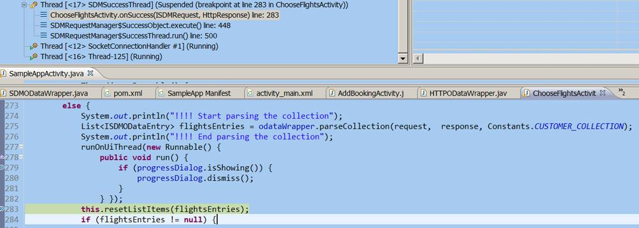The height and width of the screenshot is (228, 639).
Task: Click the override marker on line 278
Action: [x=2, y=157]
